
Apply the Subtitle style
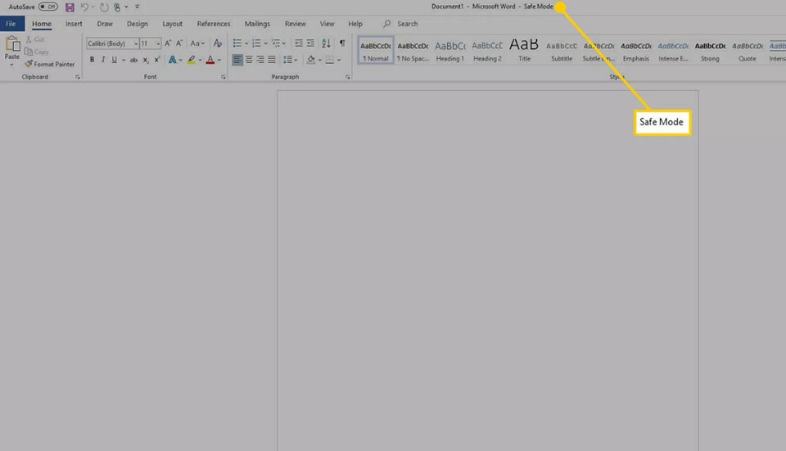click(x=562, y=50)
